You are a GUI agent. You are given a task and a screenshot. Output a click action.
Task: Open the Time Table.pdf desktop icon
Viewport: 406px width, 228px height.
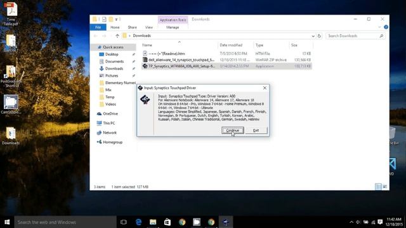[x=11, y=14]
